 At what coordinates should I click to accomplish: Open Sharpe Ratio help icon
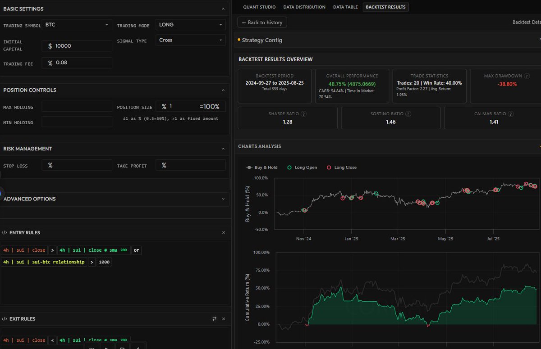[x=303, y=114]
